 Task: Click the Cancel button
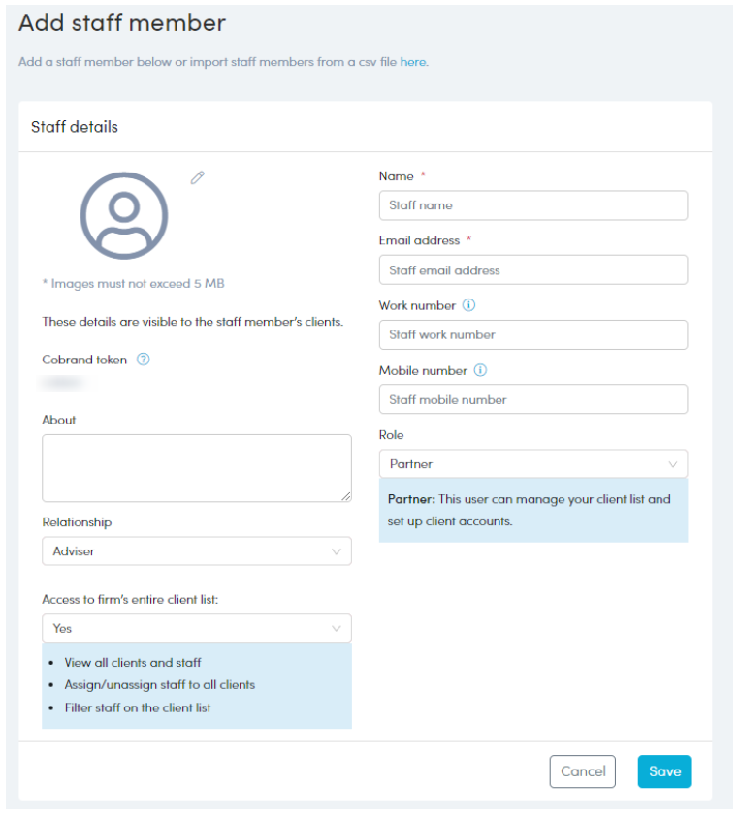point(583,771)
